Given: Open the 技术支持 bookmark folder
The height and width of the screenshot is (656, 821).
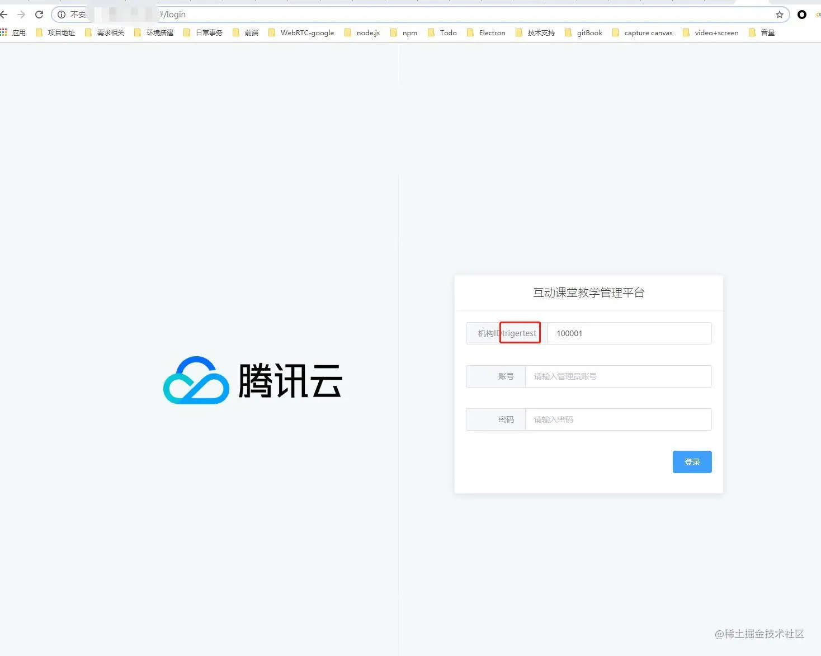Looking at the screenshot, I should pos(535,32).
